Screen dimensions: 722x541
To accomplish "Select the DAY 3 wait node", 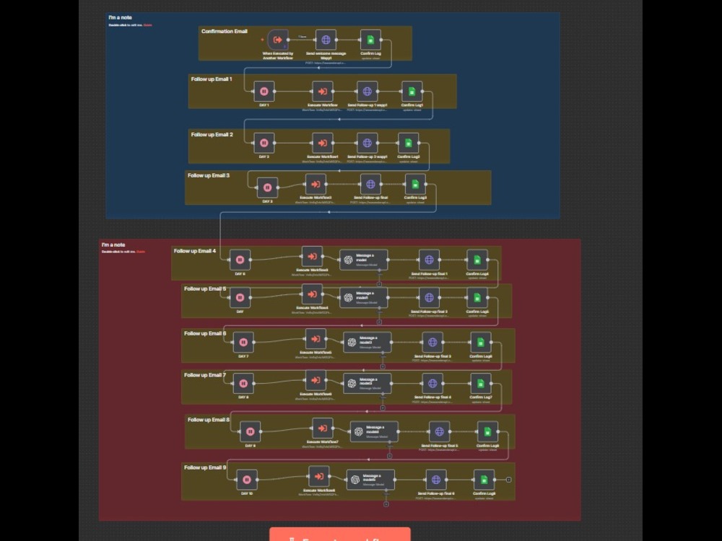I will (267, 188).
